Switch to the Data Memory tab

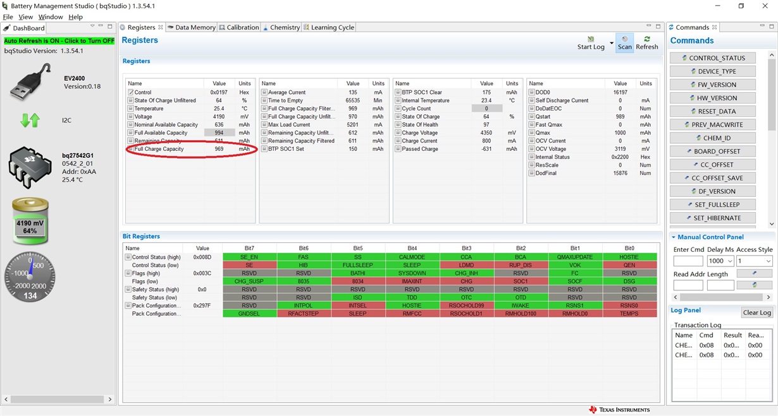pos(191,27)
